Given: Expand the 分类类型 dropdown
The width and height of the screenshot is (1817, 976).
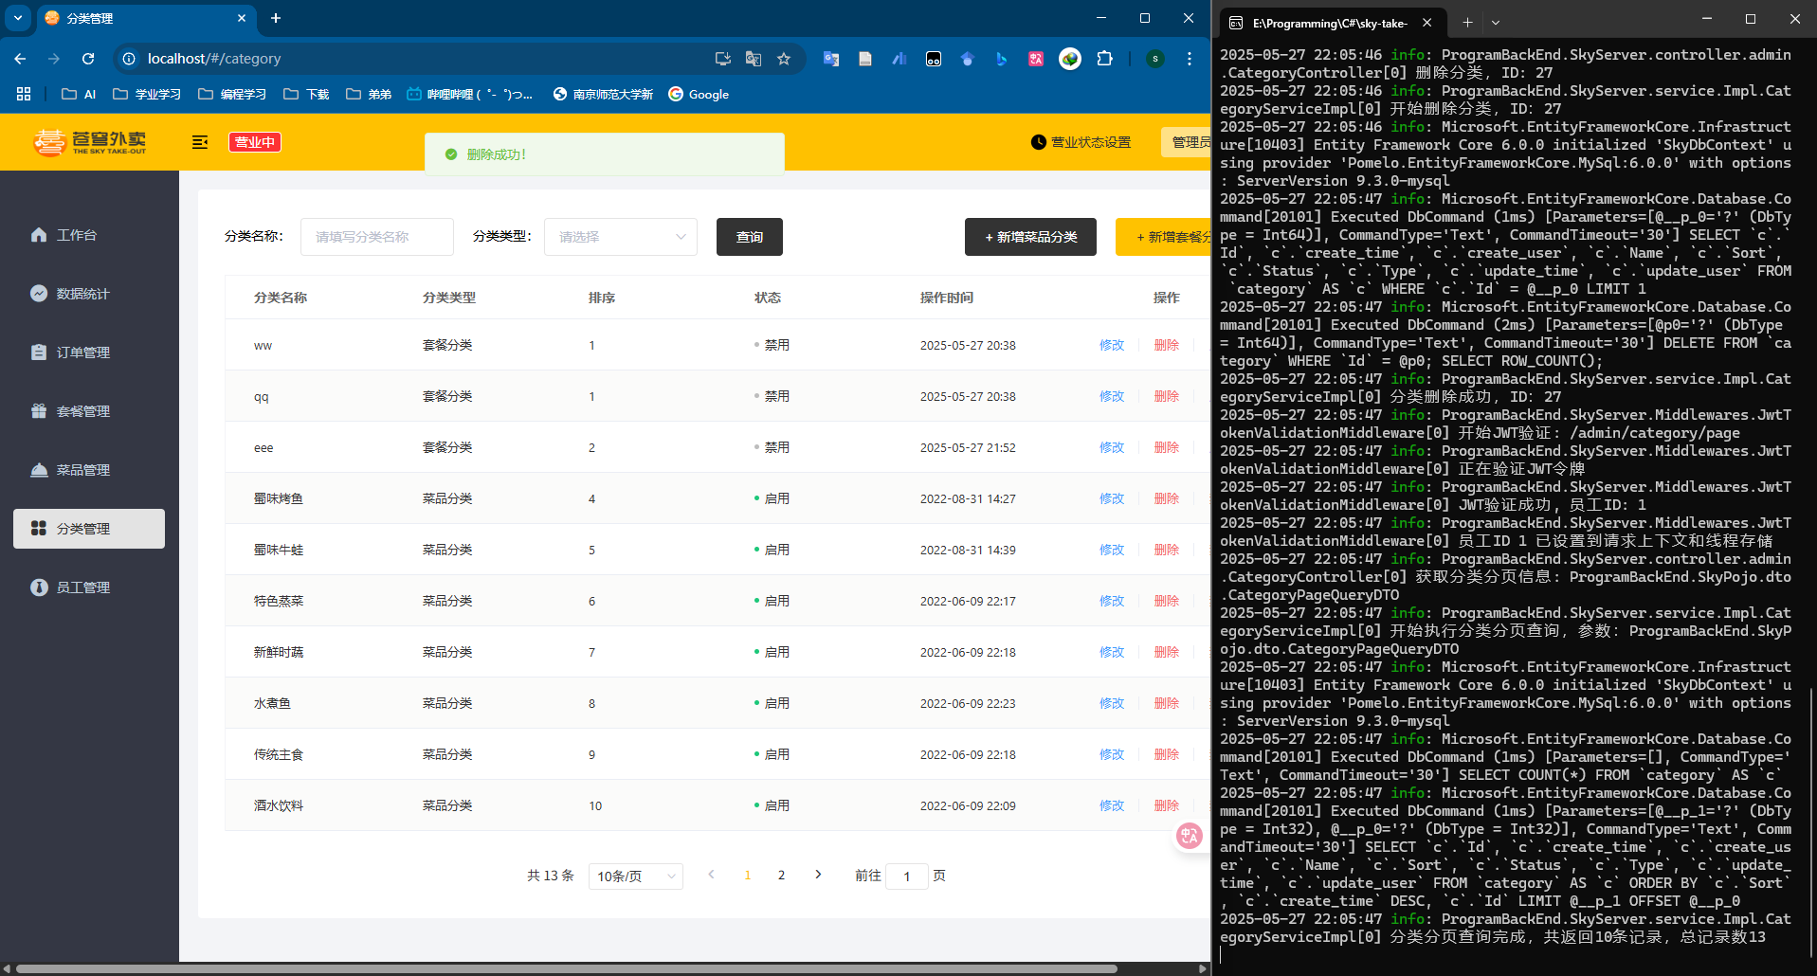Looking at the screenshot, I should point(621,237).
